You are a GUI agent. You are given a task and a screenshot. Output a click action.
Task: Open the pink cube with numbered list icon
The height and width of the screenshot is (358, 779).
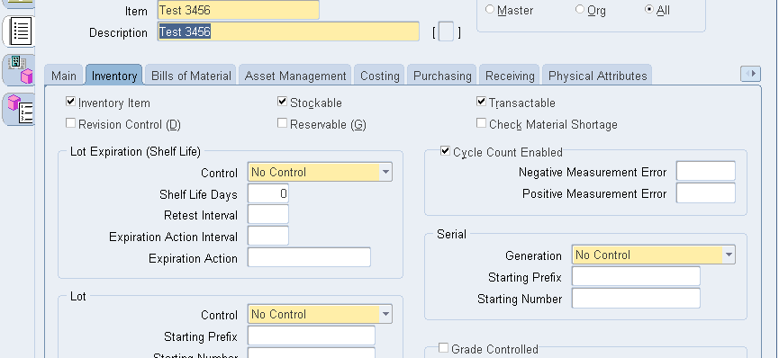coord(20,109)
